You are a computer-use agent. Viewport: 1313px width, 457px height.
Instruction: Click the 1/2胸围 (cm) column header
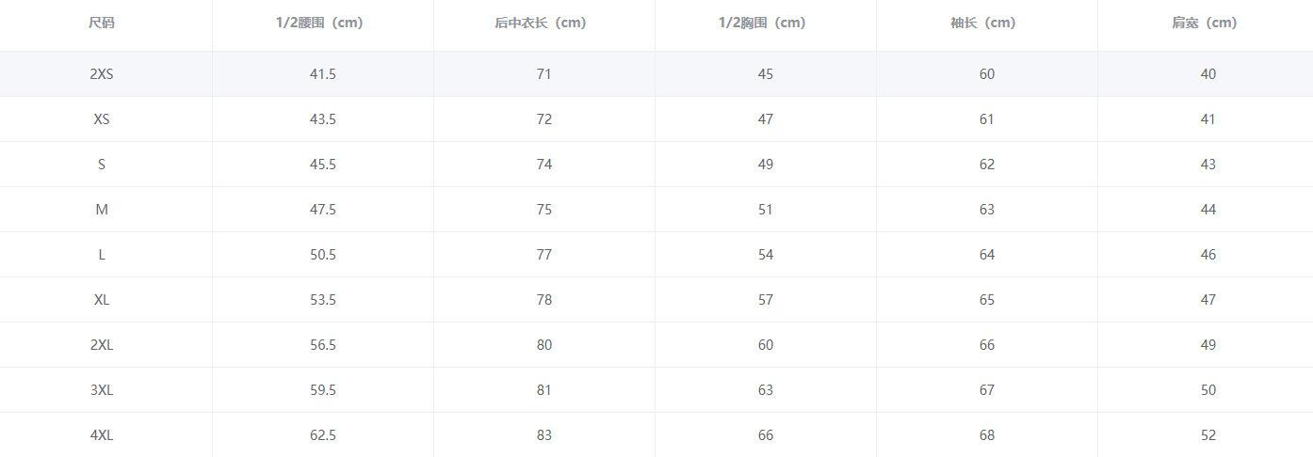tap(765, 23)
